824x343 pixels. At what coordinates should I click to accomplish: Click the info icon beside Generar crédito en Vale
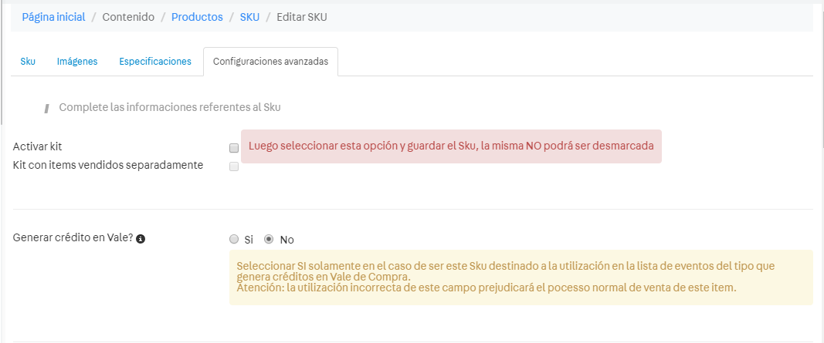141,239
